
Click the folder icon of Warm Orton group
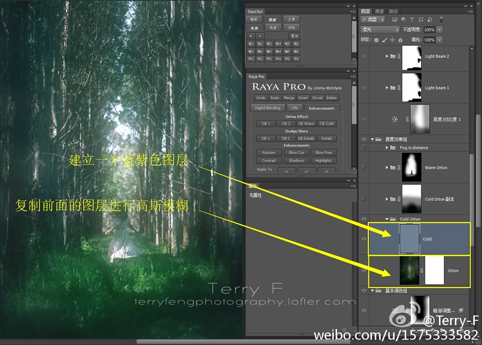393,167
